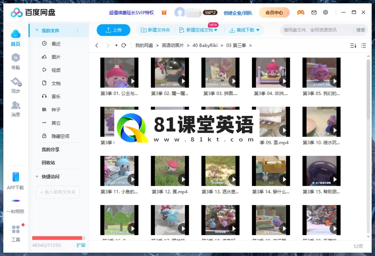This screenshot has height=256, width=375.
Task: Open the 传输 transfer panel icon
Action: (16, 58)
